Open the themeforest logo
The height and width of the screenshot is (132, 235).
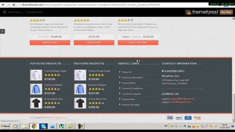point(202,12)
